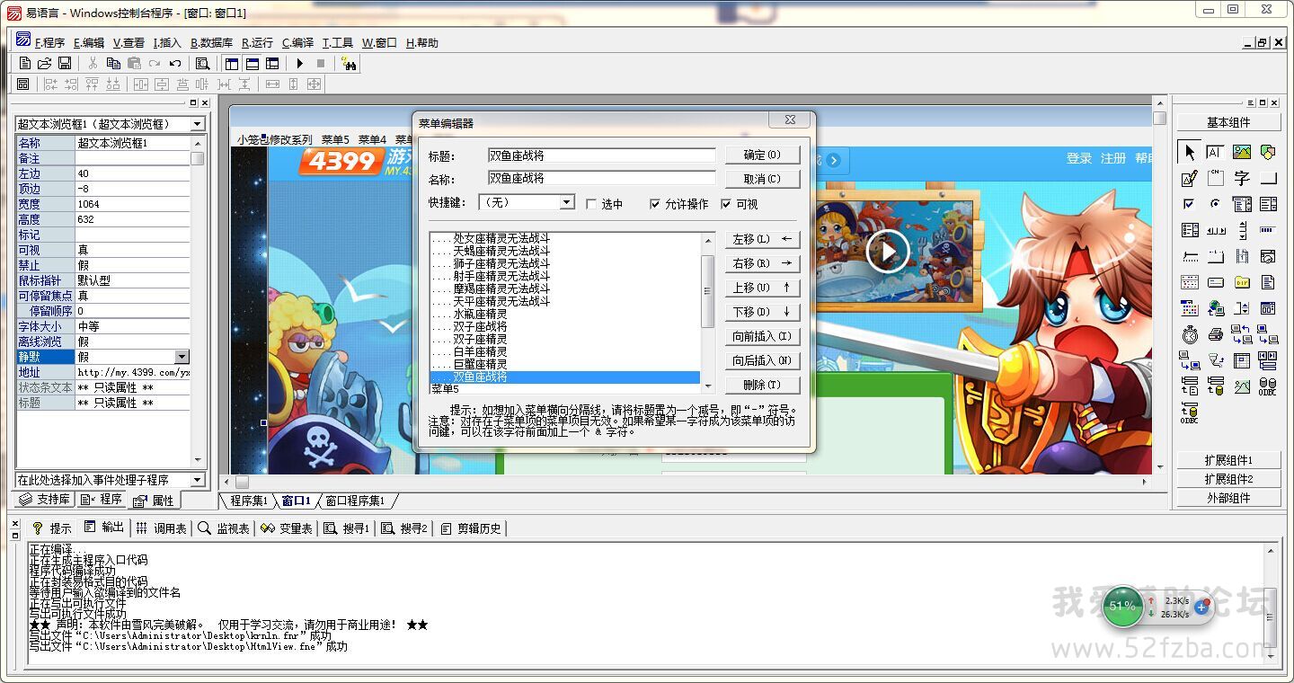Select the arrow pointer tool in component palette

(1190, 152)
